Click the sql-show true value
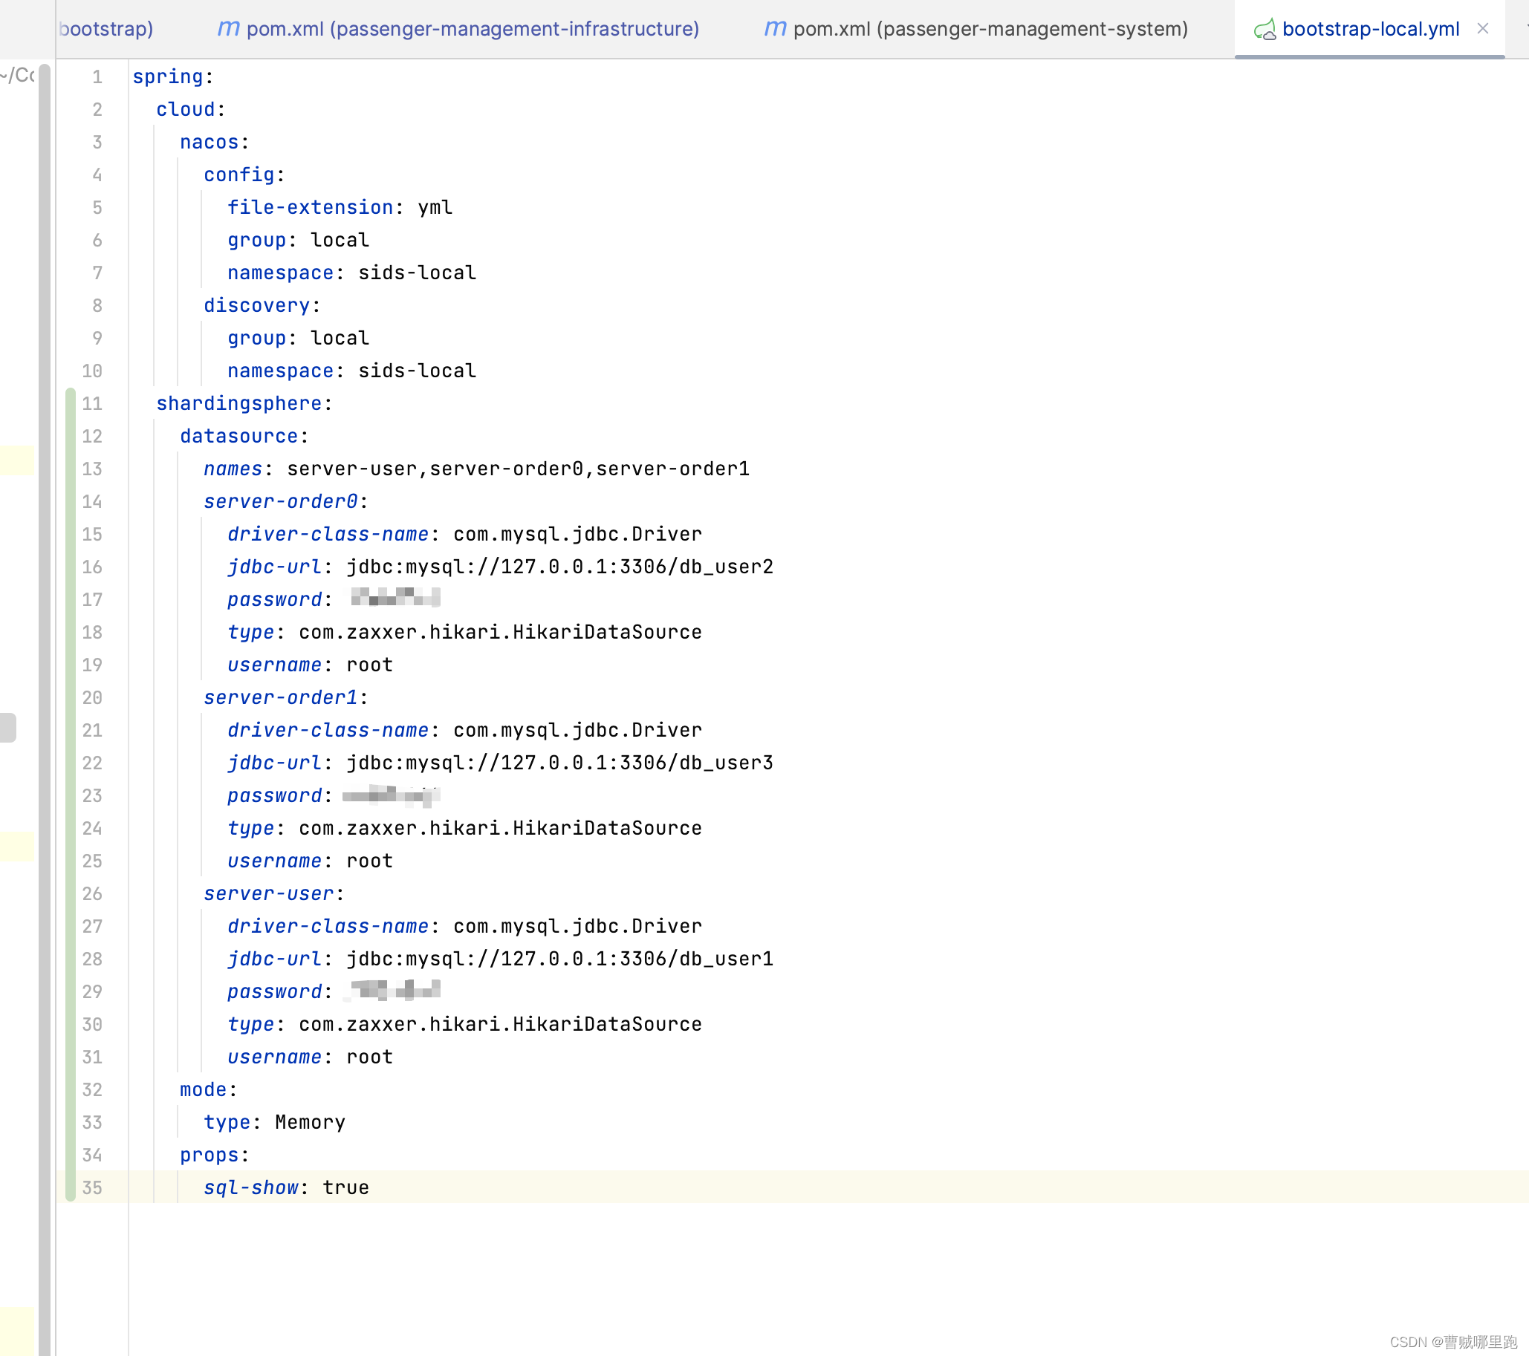The image size is (1529, 1356). coord(345,1187)
